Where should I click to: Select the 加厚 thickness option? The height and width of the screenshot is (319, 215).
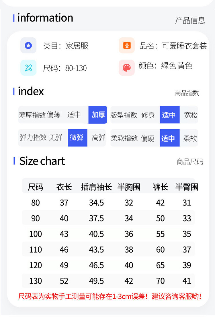98,115
